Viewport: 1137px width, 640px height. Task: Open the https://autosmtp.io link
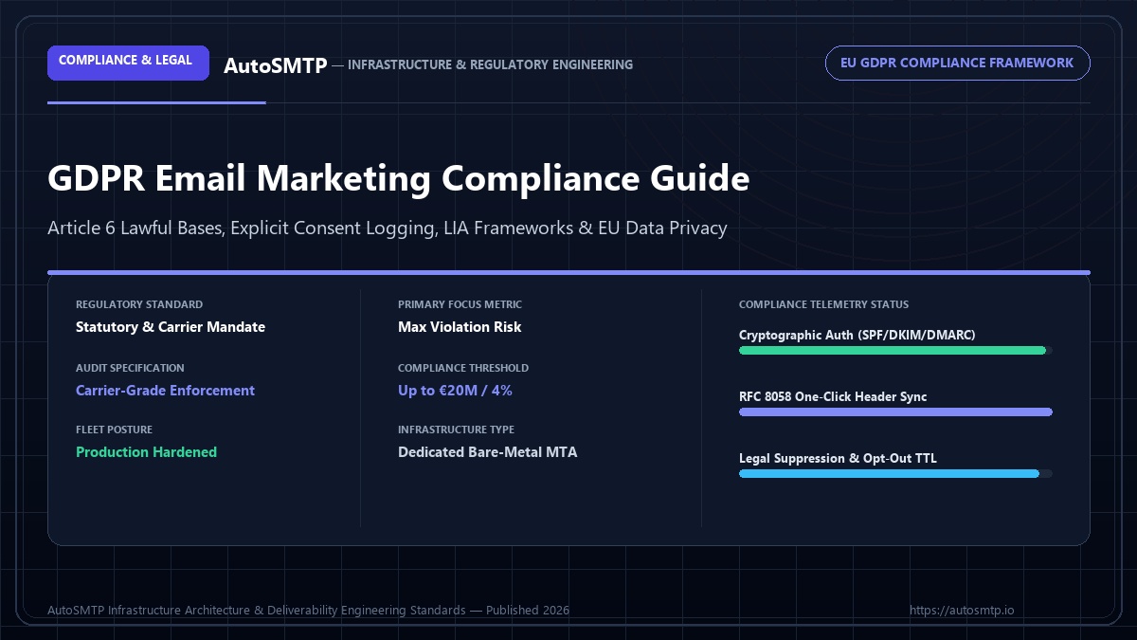pyautogui.click(x=962, y=610)
